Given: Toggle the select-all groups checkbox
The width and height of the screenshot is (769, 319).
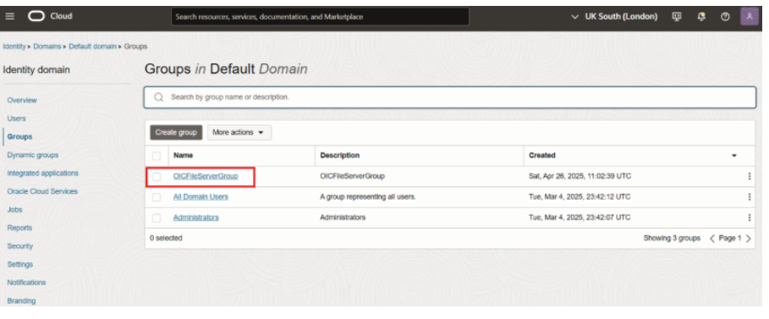Looking at the screenshot, I should pos(157,156).
